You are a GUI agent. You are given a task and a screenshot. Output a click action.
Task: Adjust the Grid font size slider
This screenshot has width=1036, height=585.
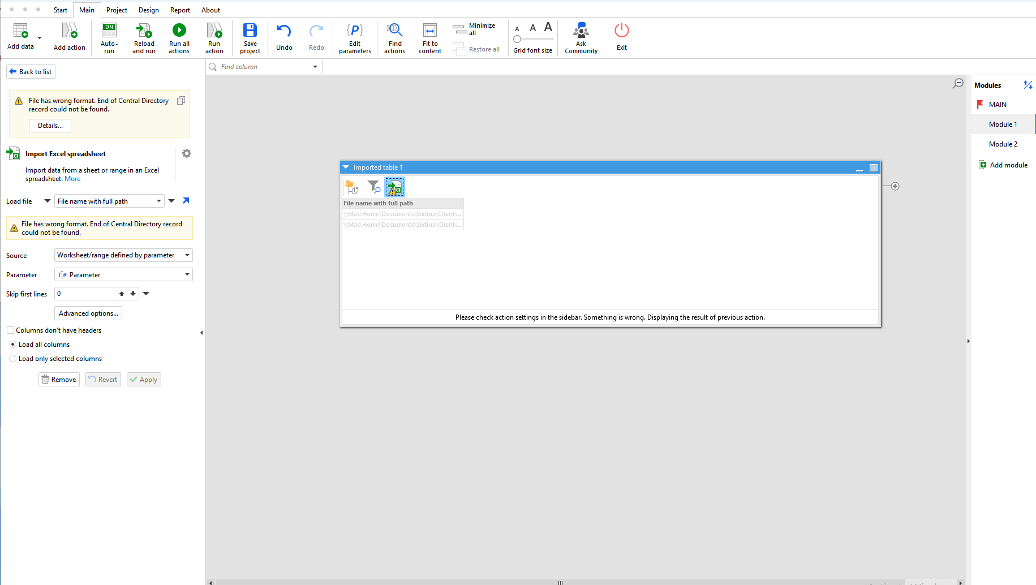pos(518,40)
